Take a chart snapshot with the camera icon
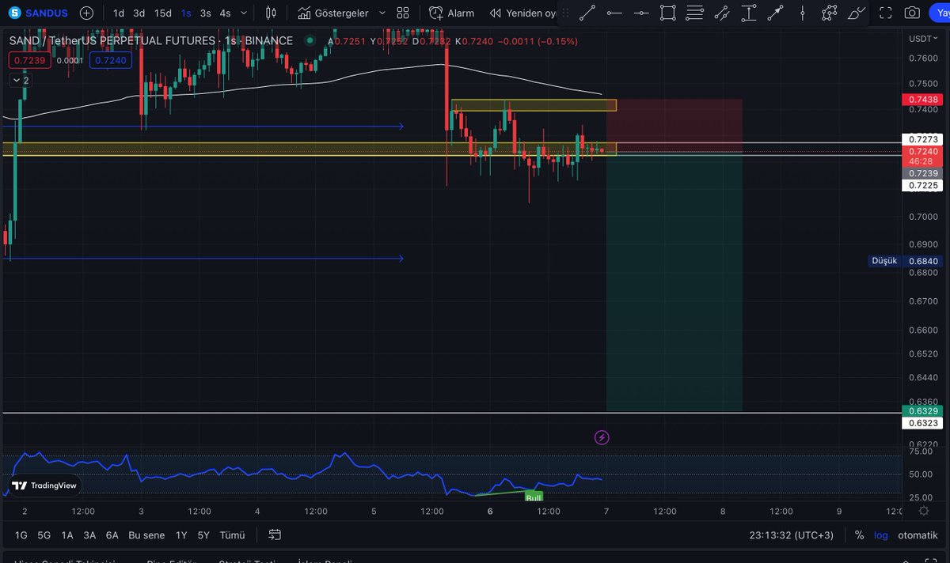950x563 pixels. [x=913, y=13]
